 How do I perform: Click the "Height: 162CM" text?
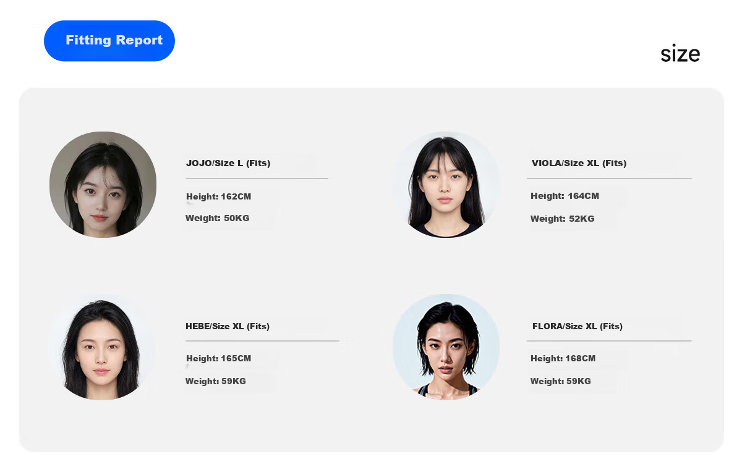219,196
